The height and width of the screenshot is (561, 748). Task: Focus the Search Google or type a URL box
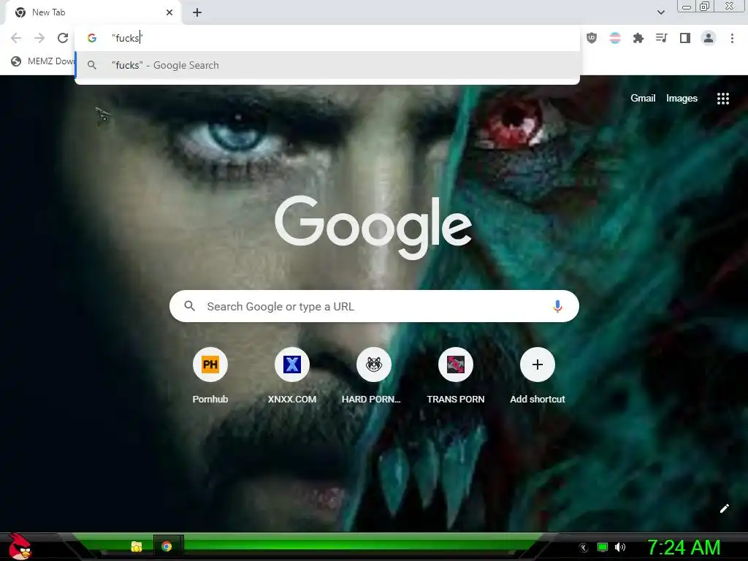374,306
